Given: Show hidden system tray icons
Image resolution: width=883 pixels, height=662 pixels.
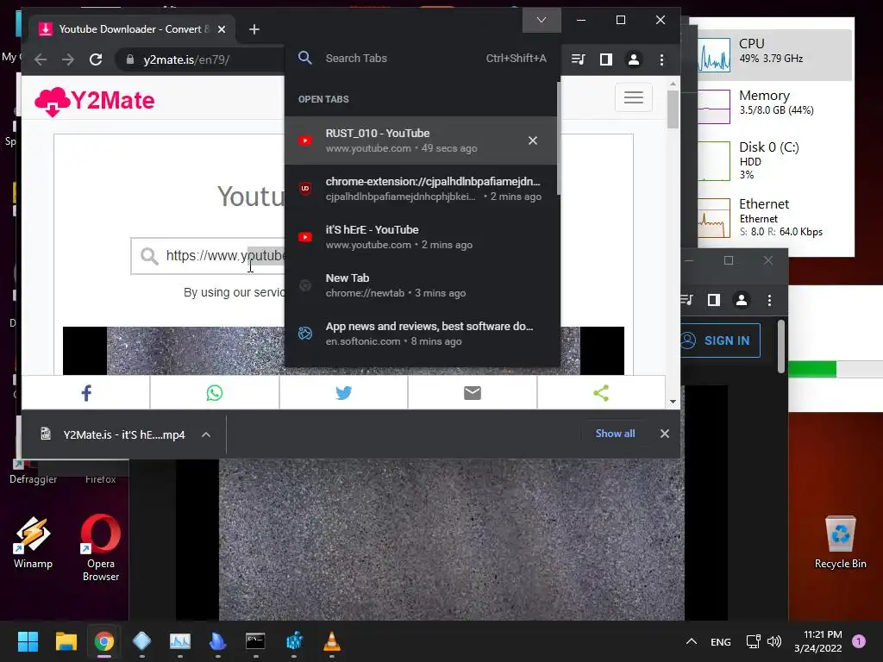Looking at the screenshot, I should pos(692,641).
